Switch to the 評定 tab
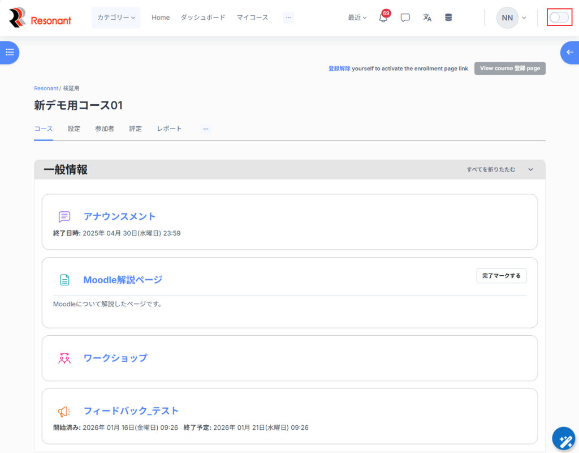The width and height of the screenshot is (579, 453). 136,129
